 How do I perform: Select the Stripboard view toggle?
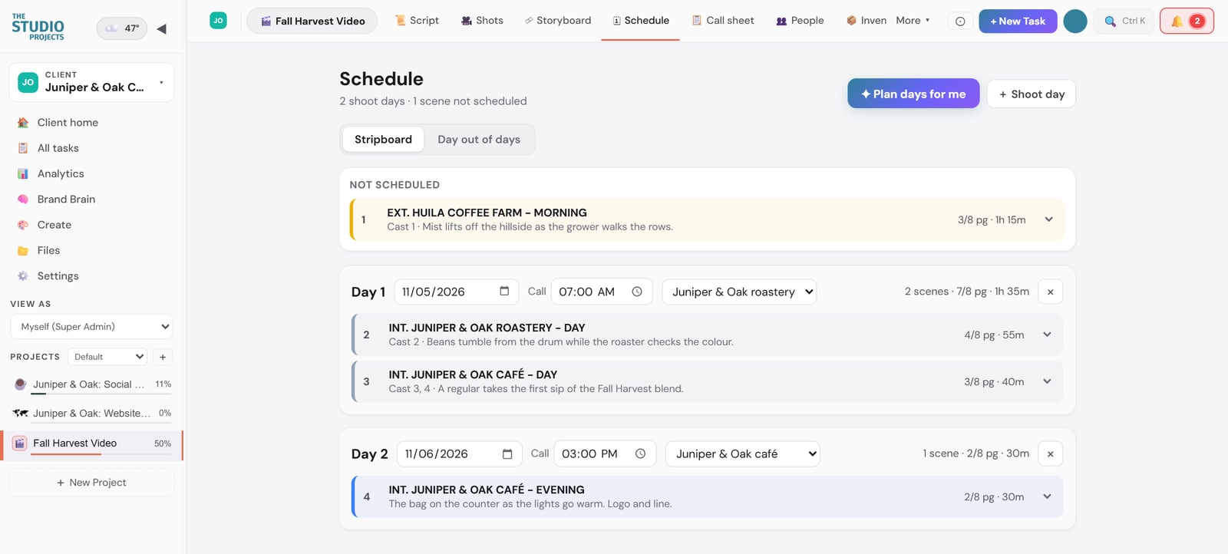tap(383, 139)
